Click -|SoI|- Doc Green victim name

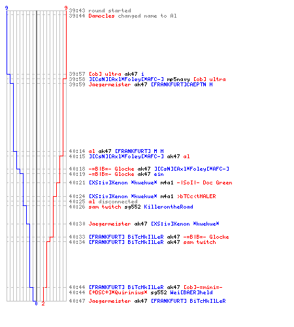(204, 182)
